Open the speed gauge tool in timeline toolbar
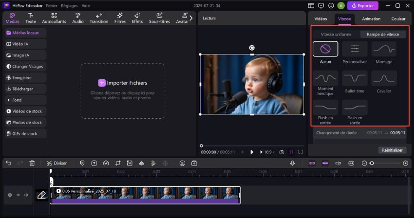This screenshot has width=414, height=218. coord(106,163)
